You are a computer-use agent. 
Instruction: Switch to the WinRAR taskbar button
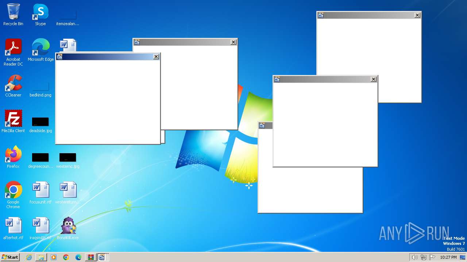90,257
